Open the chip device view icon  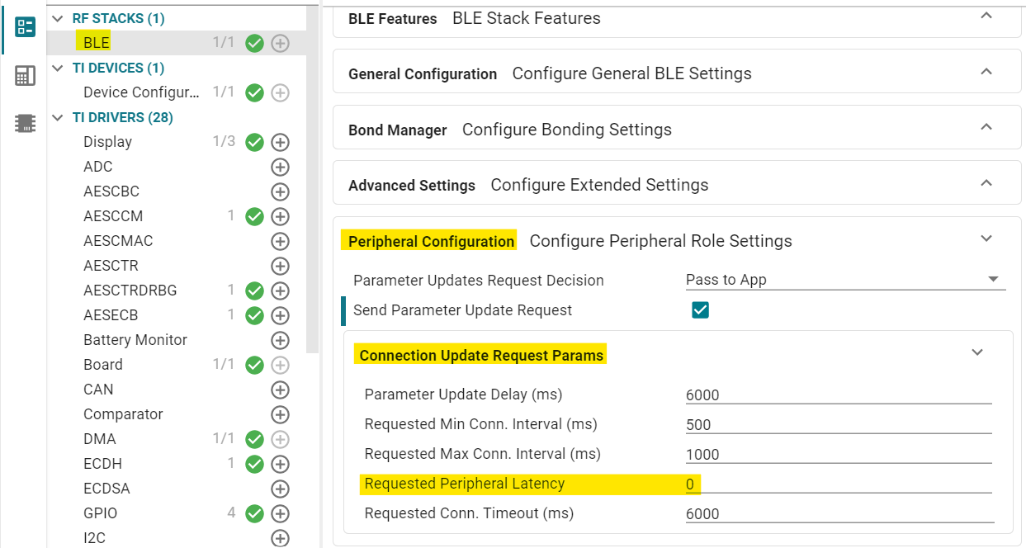pyautogui.click(x=26, y=124)
